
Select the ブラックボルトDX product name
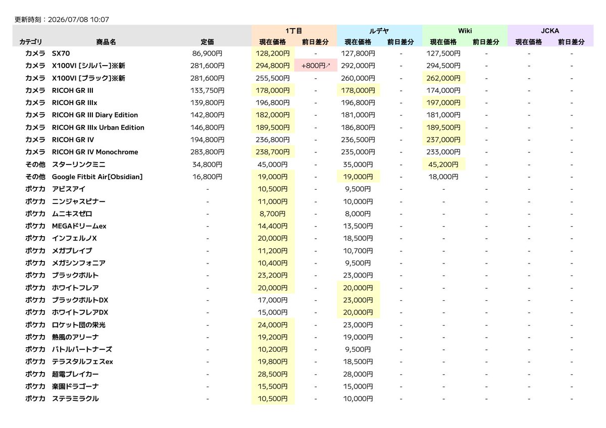[80, 300]
